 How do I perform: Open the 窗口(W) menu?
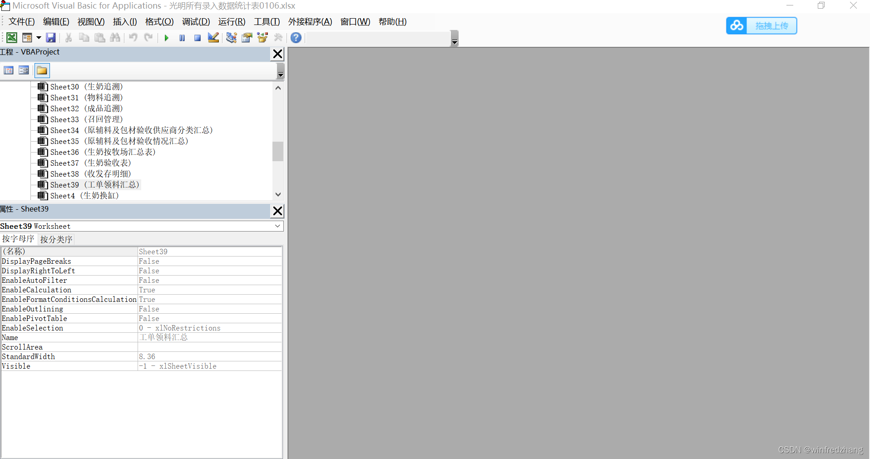(x=356, y=22)
